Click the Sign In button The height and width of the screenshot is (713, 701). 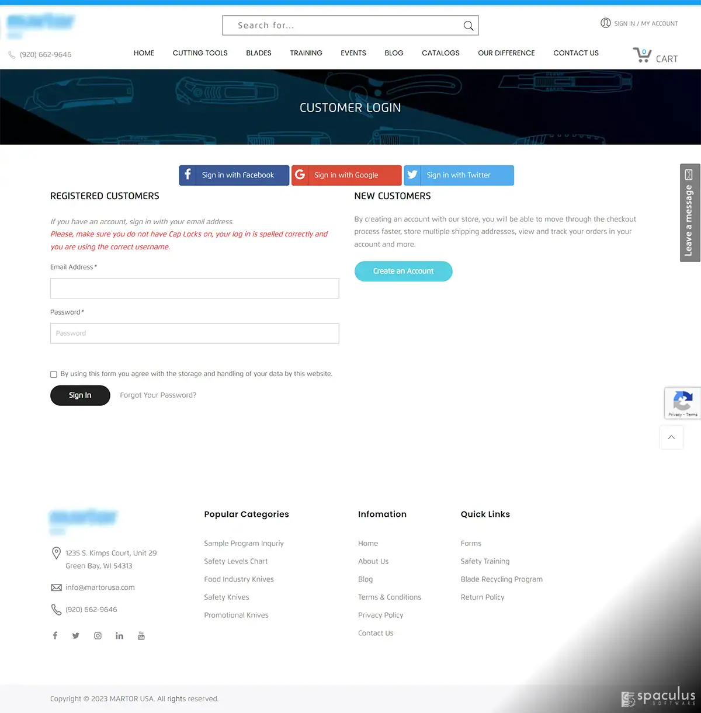pos(80,395)
